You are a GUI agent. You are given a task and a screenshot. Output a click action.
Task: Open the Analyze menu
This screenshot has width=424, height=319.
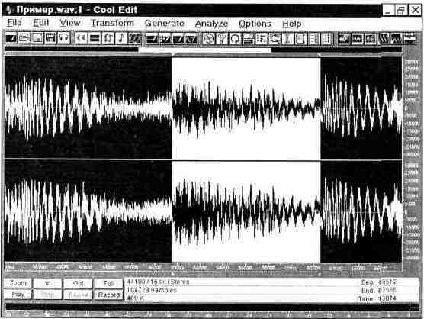(211, 24)
